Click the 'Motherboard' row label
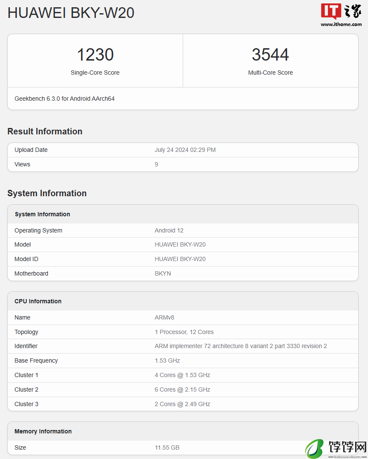 pos(31,273)
